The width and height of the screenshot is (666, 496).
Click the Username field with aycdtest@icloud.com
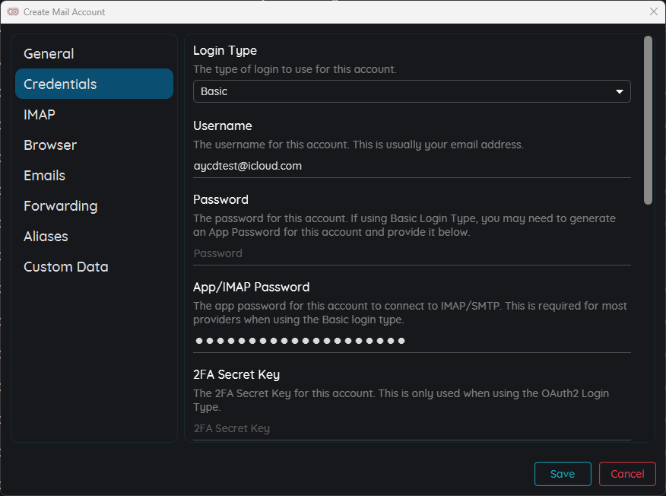coord(411,166)
